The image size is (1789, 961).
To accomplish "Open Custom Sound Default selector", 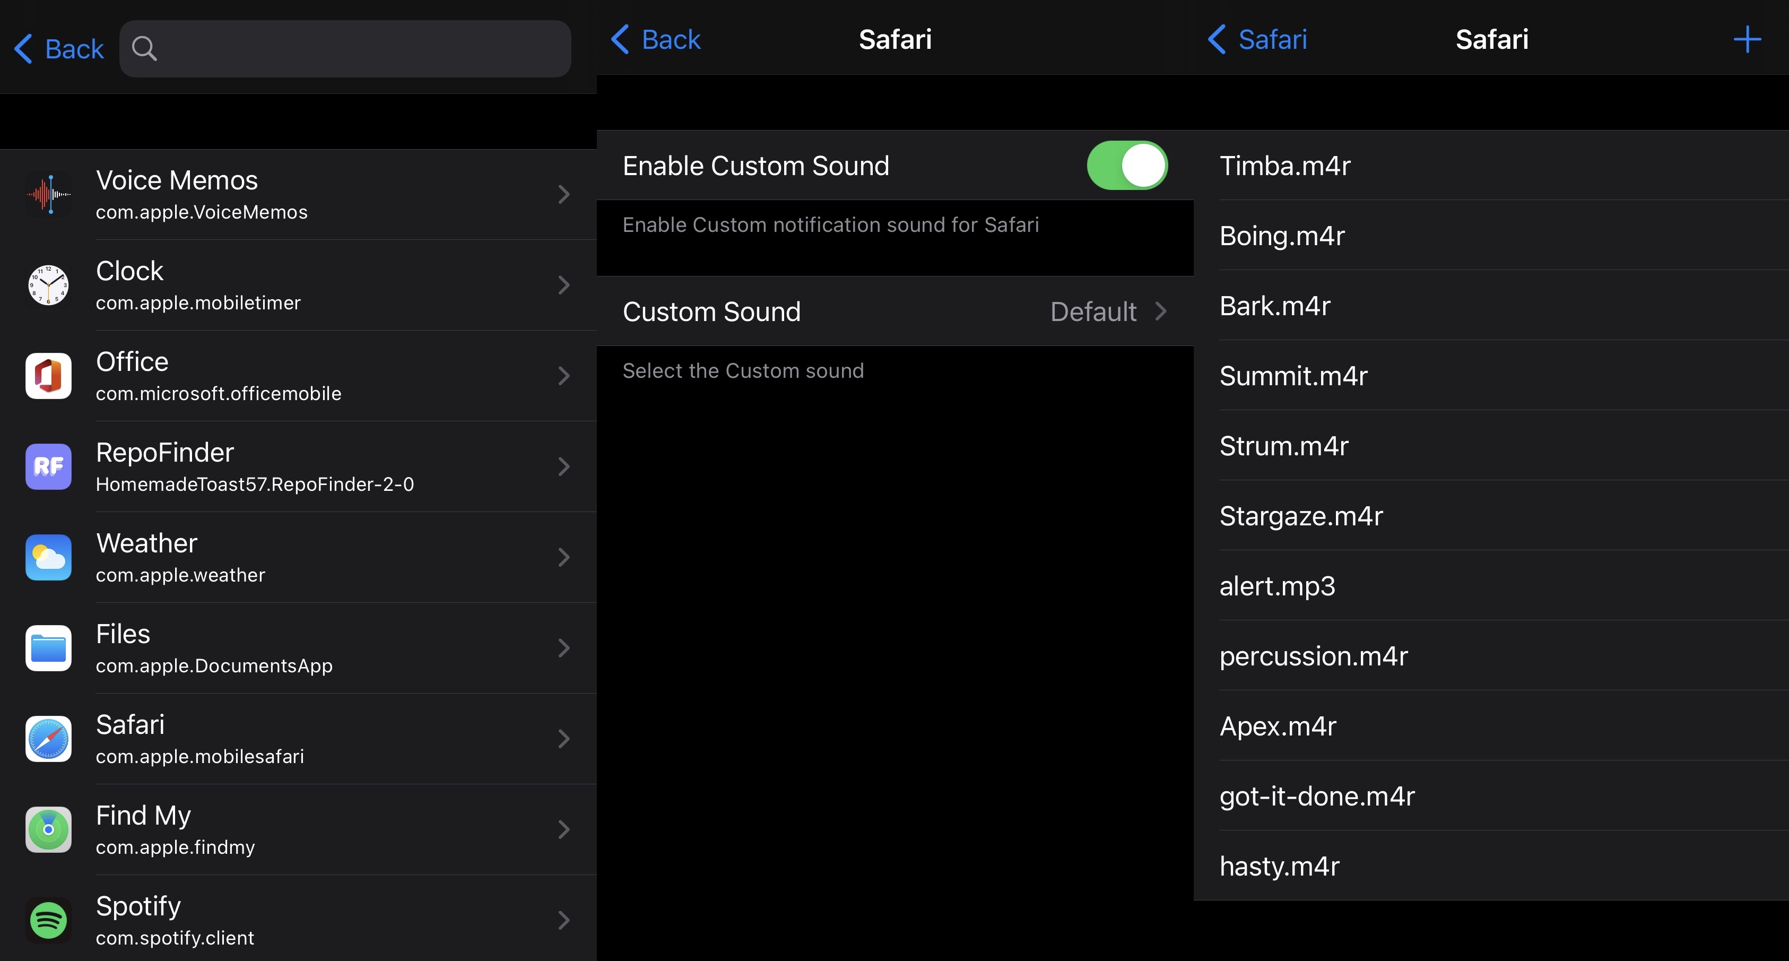I will click(x=895, y=311).
